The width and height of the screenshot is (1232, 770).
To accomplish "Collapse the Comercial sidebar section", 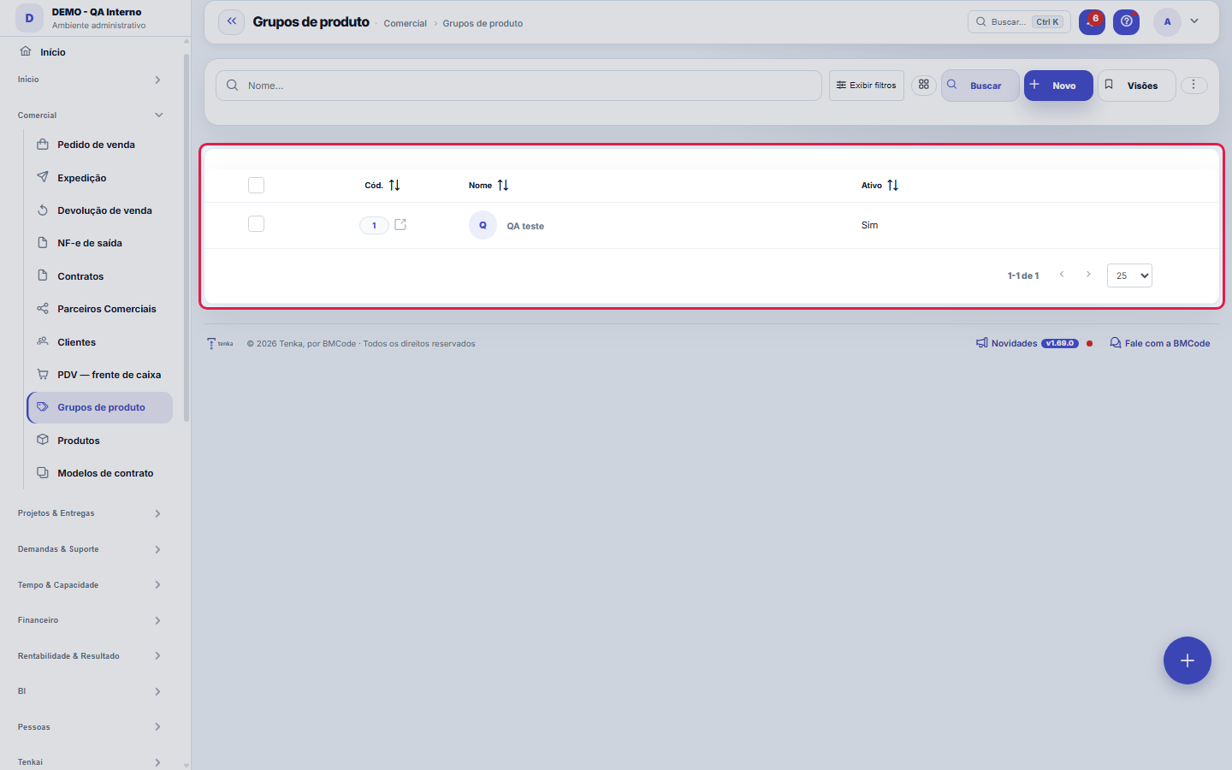I will tap(91, 115).
